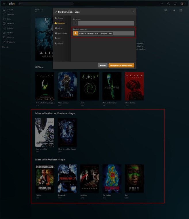Open Alien, le huitième passager poster

(45, 86)
